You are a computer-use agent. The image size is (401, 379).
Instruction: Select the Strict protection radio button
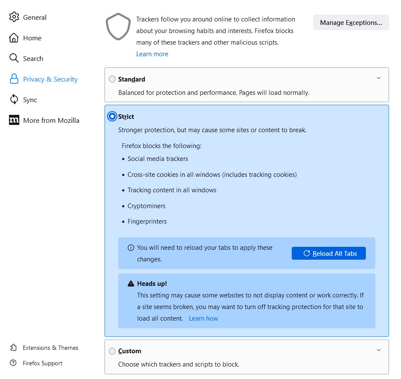(x=112, y=116)
